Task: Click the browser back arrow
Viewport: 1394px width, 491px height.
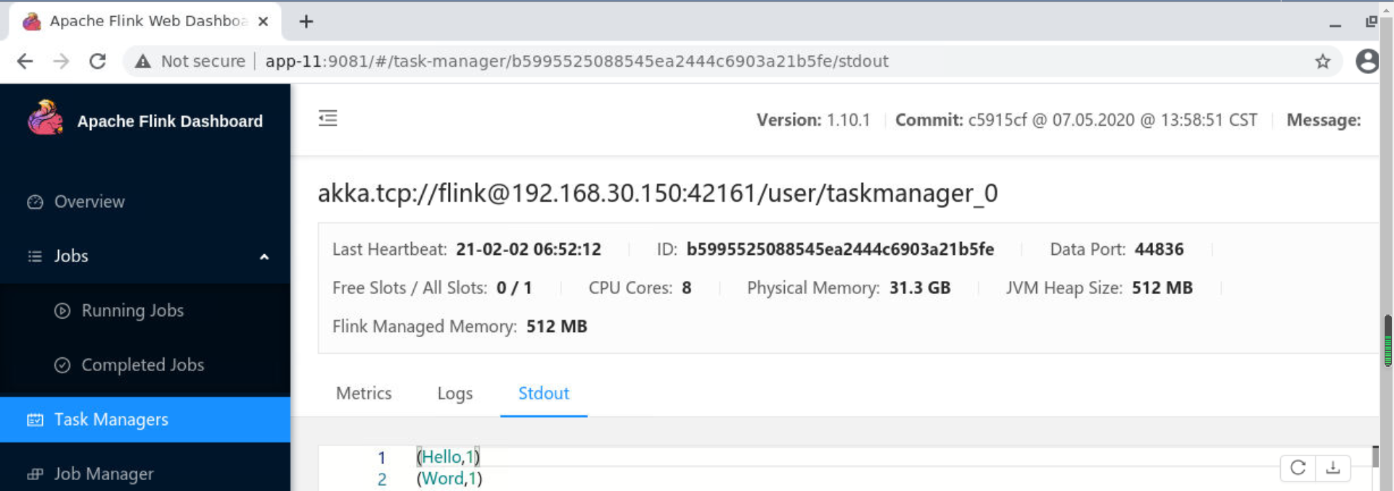Action: (x=25, y=61)
